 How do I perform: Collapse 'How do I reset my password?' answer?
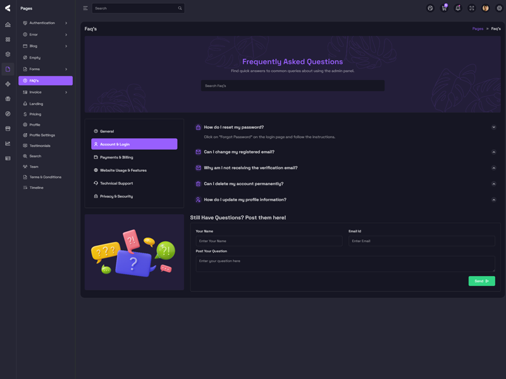point(493,127)
